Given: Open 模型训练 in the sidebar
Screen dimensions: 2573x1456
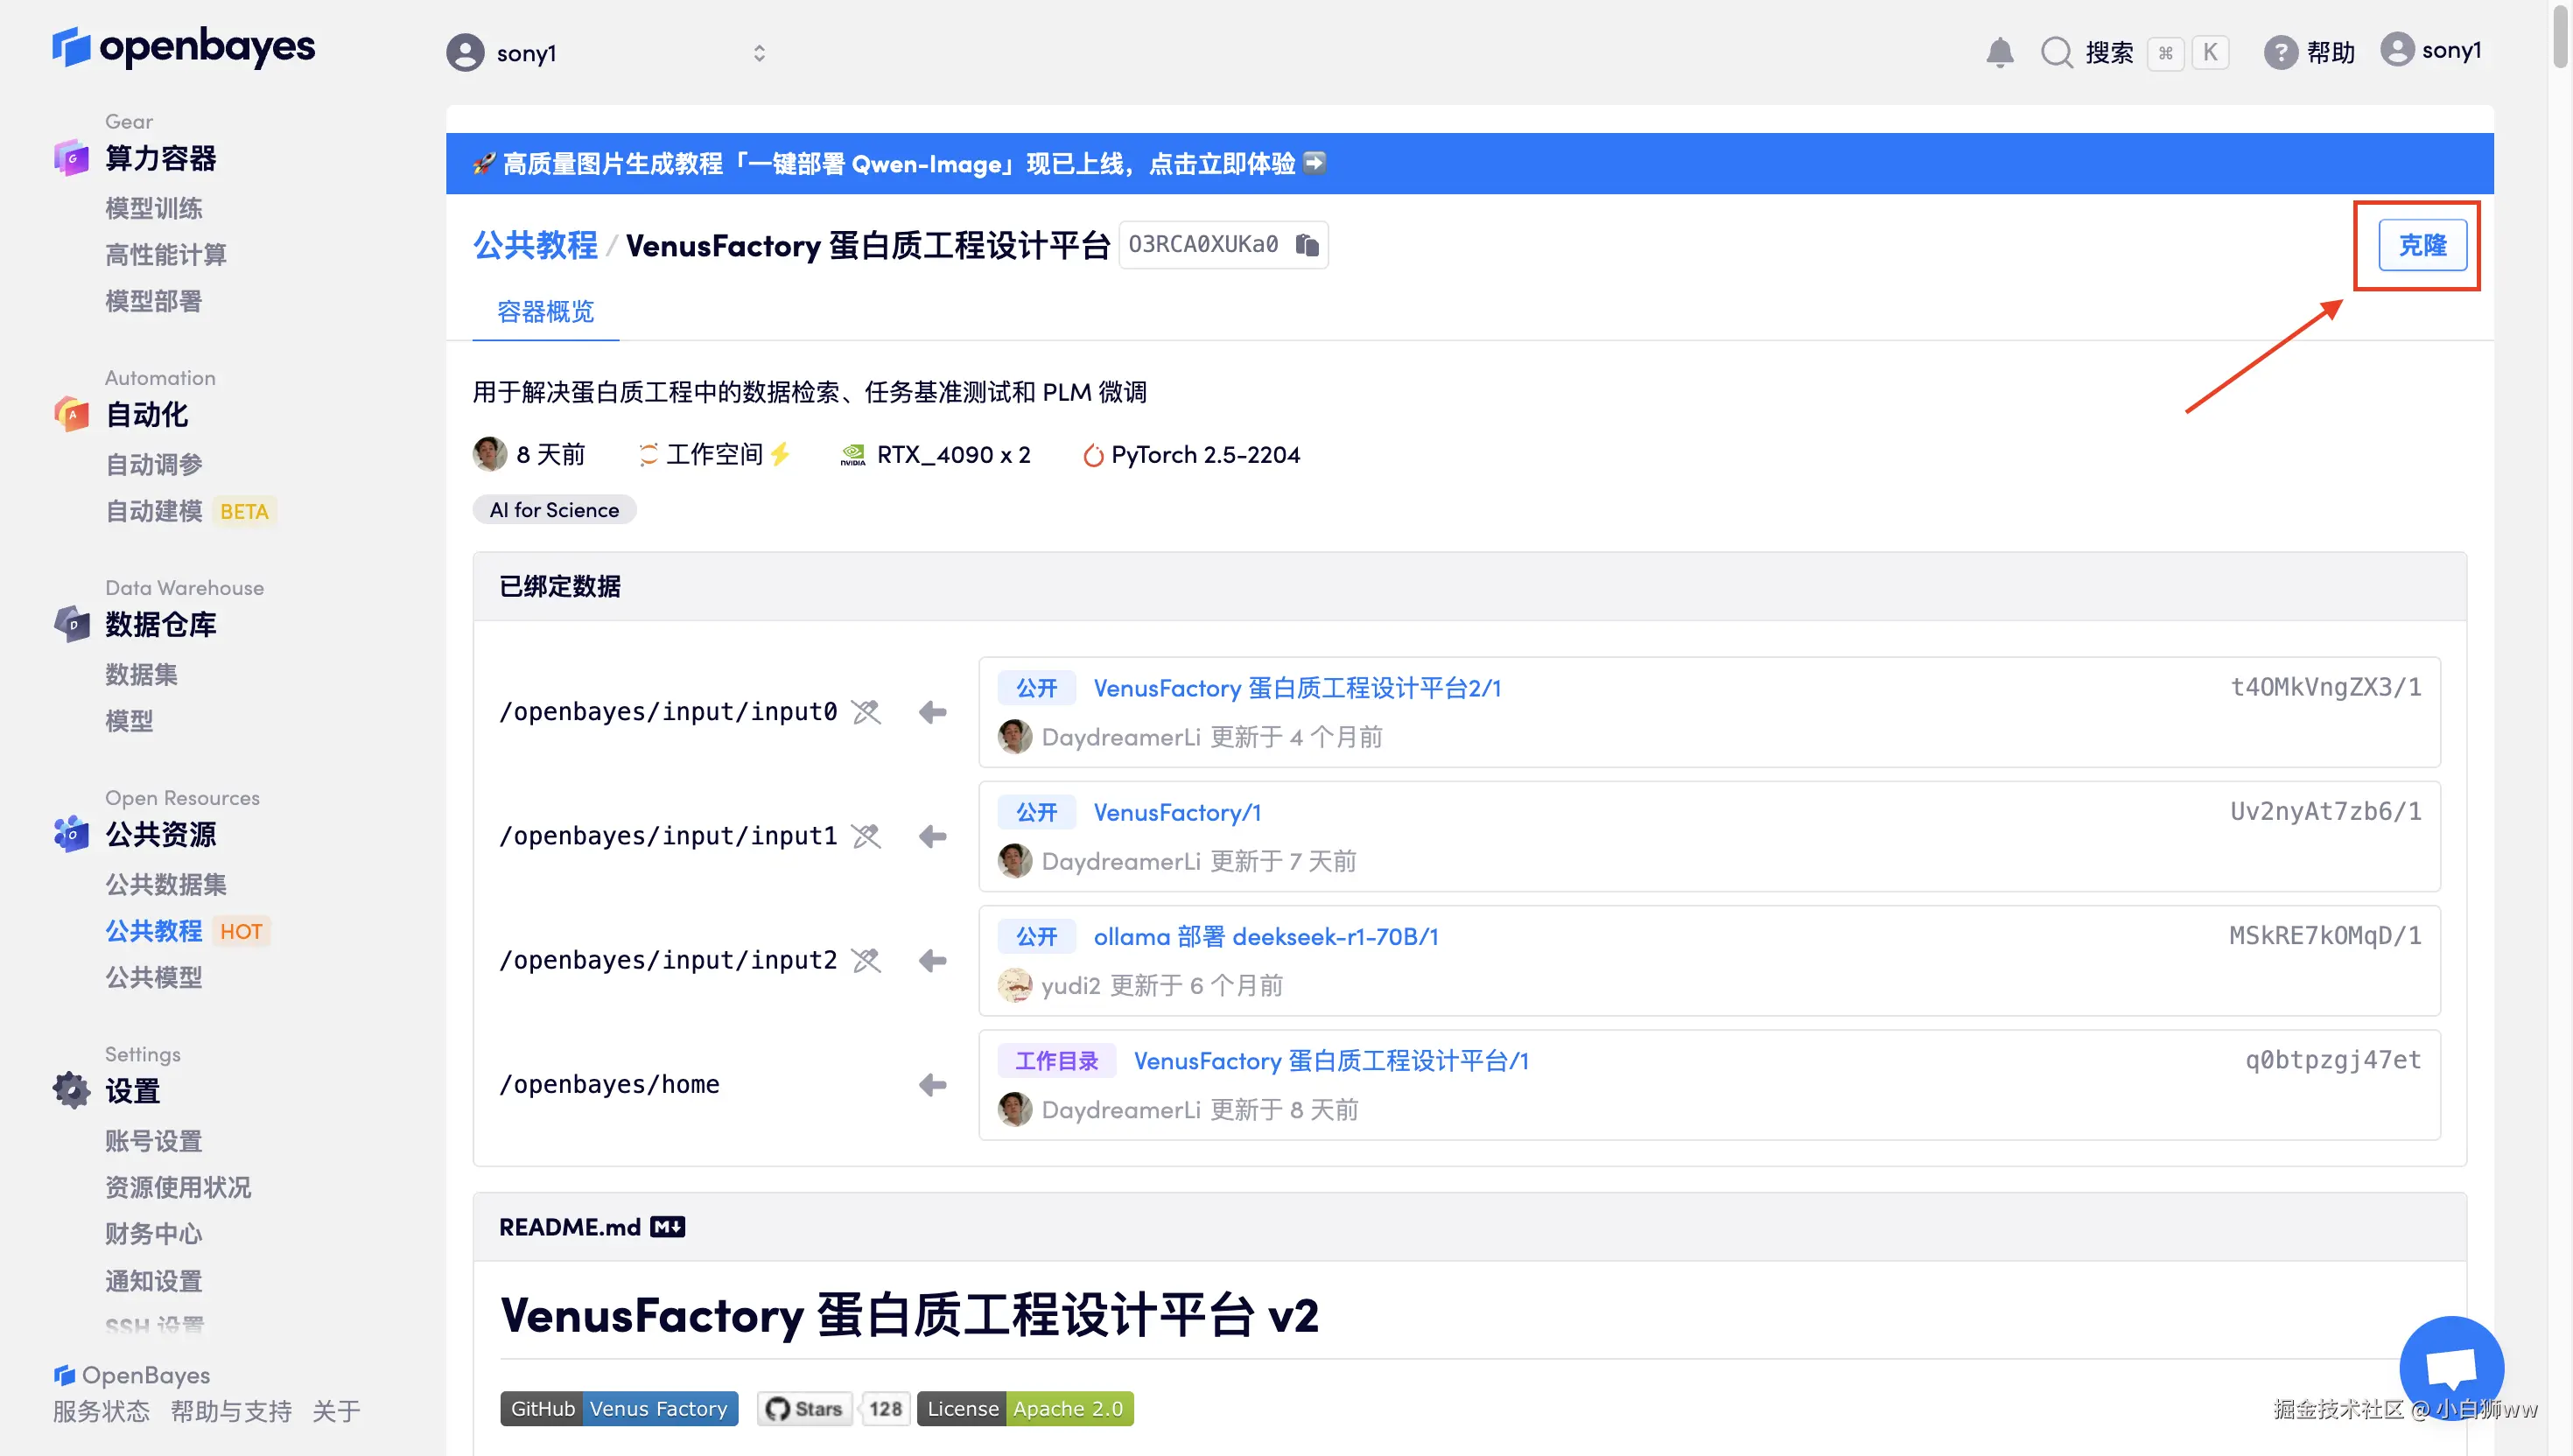Looking at the screenshot, I should pyautogui.click(x=154, y=208).
